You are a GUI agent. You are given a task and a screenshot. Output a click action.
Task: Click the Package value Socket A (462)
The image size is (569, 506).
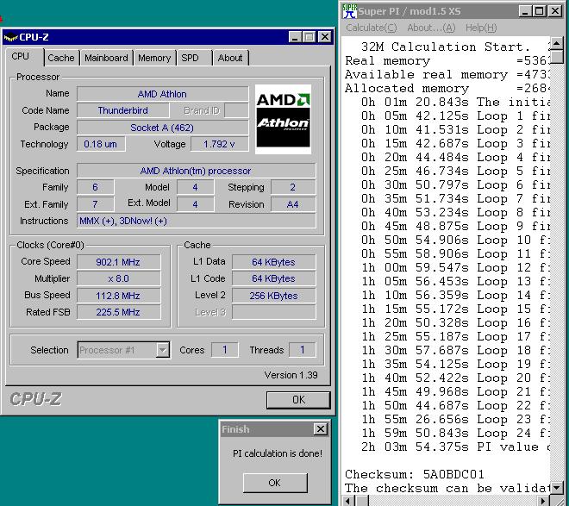point(163,128)
